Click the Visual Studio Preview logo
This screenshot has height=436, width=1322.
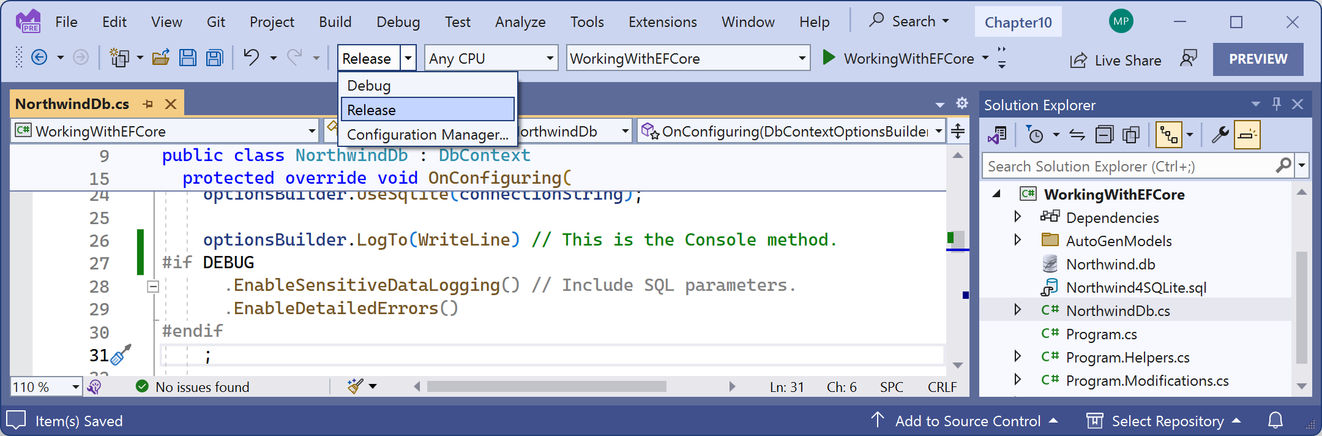click(x=28, y=21)
